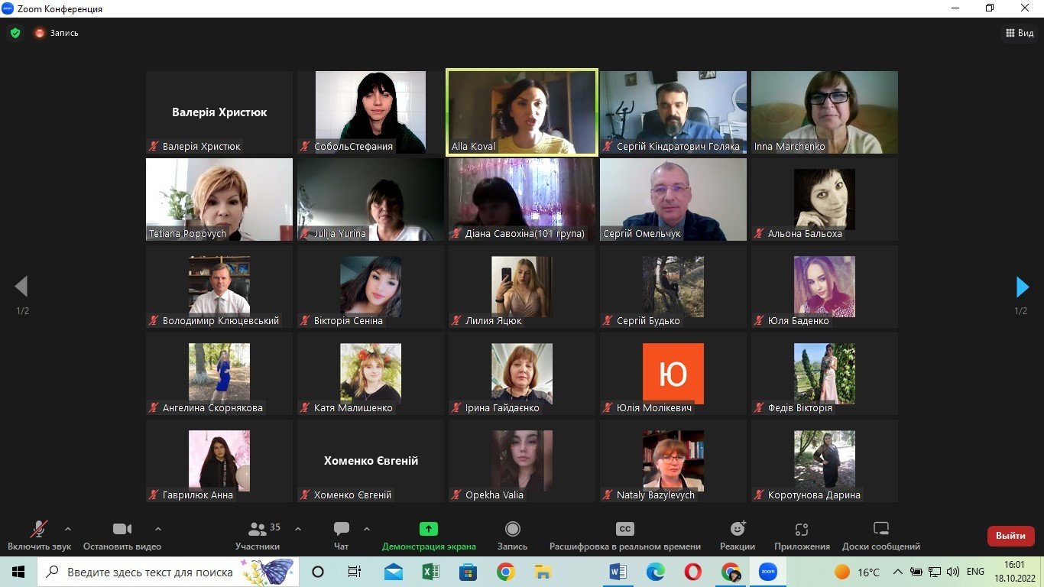Open the Участники participants panel
Screen dimensions: 1044x587
click(x=258, y=536)
